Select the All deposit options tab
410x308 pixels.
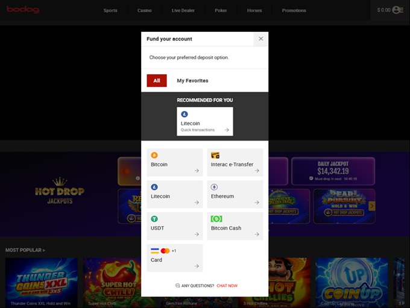click(x=157, y=81)
